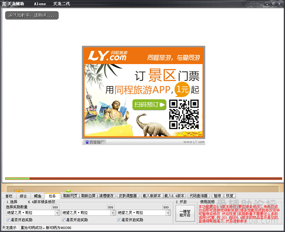Screen dimensions: 285x232
Task: Select the 任务 tab
Action: click(x=52, y=196)
